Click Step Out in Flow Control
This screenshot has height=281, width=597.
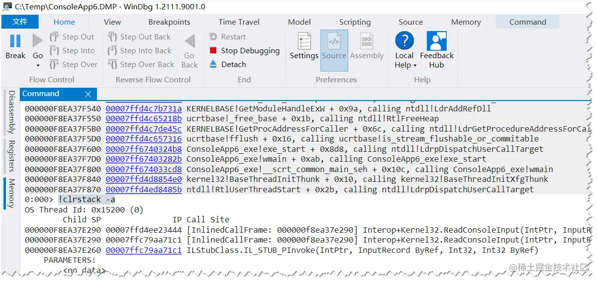(x=72, y=37)
